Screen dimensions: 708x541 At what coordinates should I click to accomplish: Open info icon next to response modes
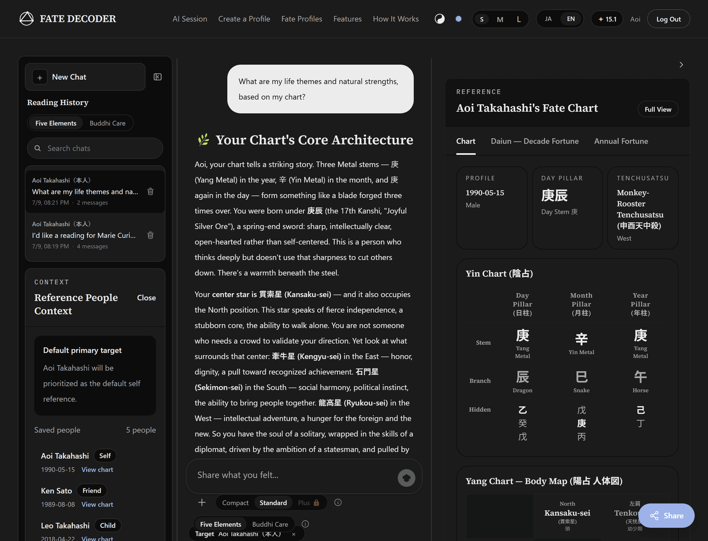pyautogui.click(x=338, y=502)
